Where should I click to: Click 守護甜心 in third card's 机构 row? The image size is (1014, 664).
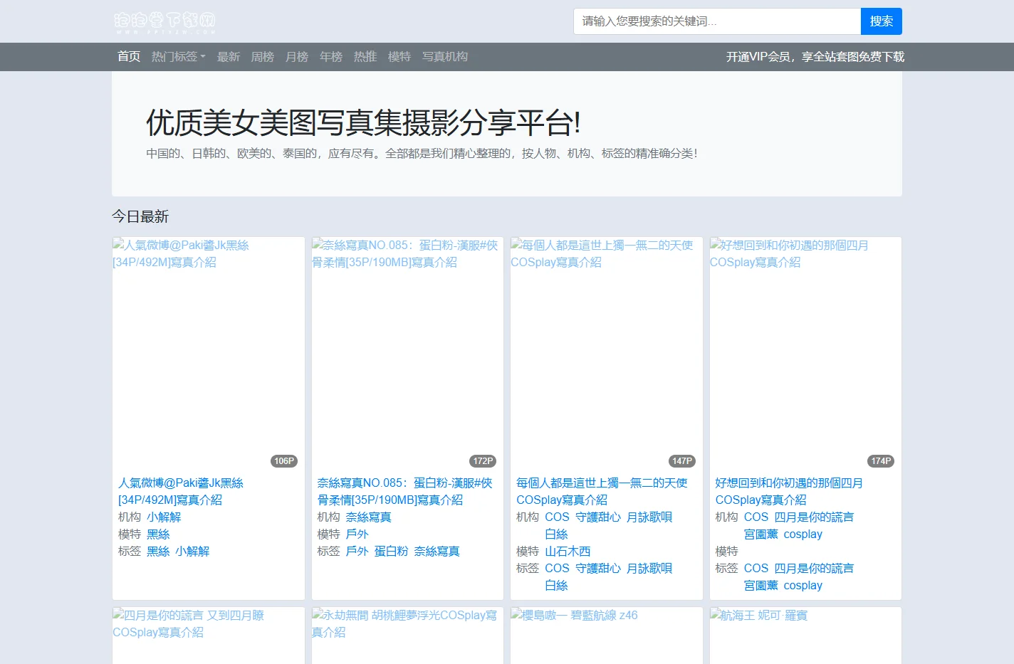[598, 517]
